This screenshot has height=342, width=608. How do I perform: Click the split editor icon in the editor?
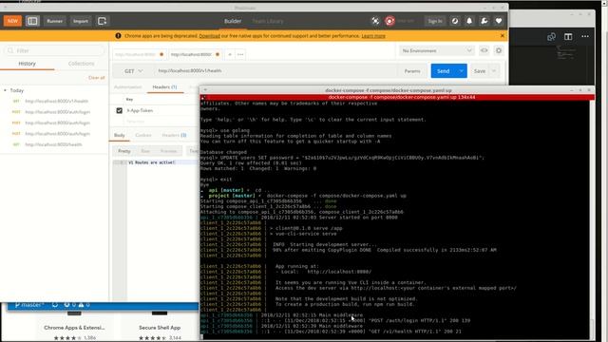click(568, 37)
